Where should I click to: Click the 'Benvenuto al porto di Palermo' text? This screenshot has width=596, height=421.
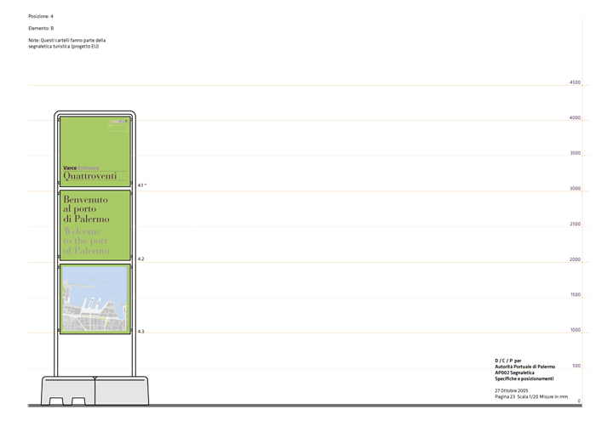86,209
